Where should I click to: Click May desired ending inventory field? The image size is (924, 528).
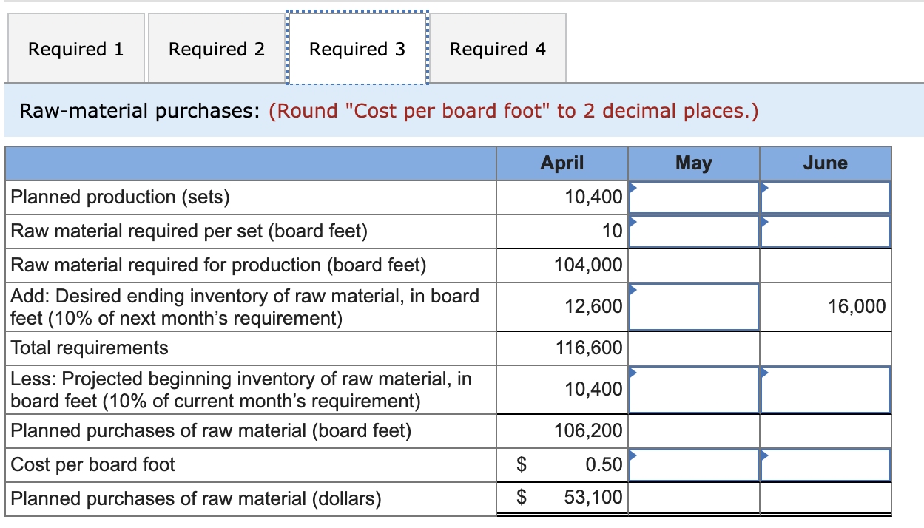coord(693,307)
